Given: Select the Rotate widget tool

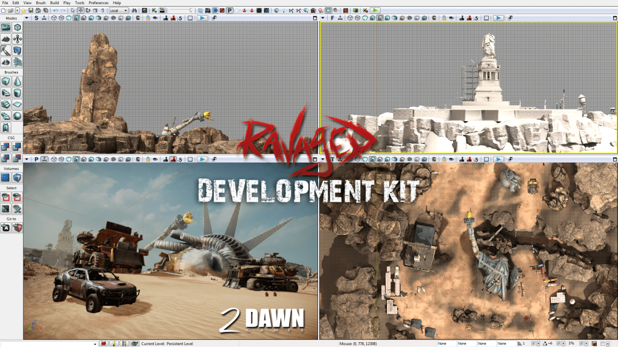Looking at the screenshot, I should point(88,10).
